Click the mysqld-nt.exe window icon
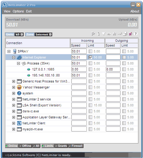Image resolution: width=143 pixels, height=158 pixels. 19,129
